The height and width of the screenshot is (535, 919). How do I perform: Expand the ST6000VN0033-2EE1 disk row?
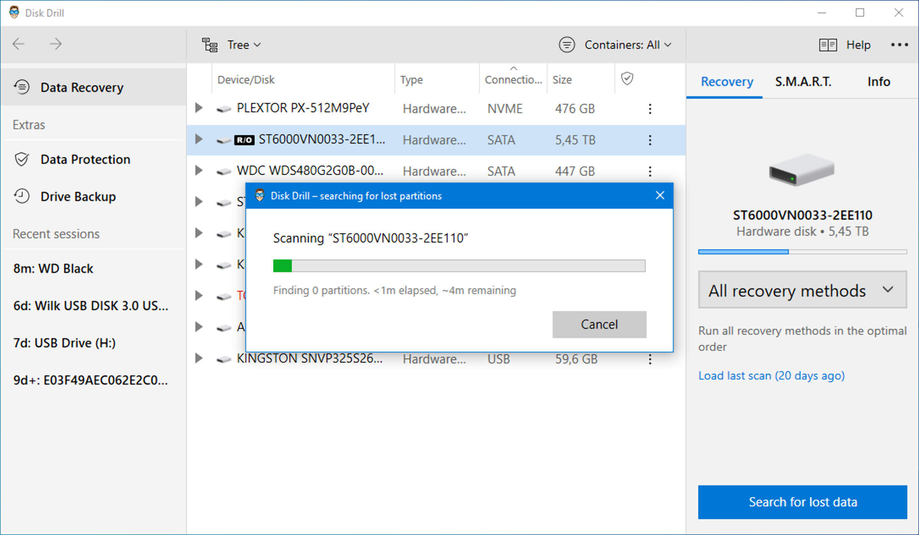199,139
